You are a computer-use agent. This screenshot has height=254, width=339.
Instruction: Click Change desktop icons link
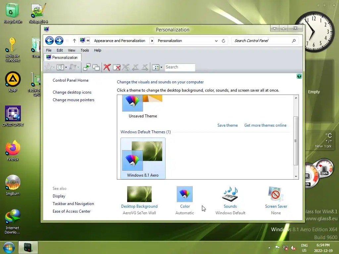(x=72, y=92)
